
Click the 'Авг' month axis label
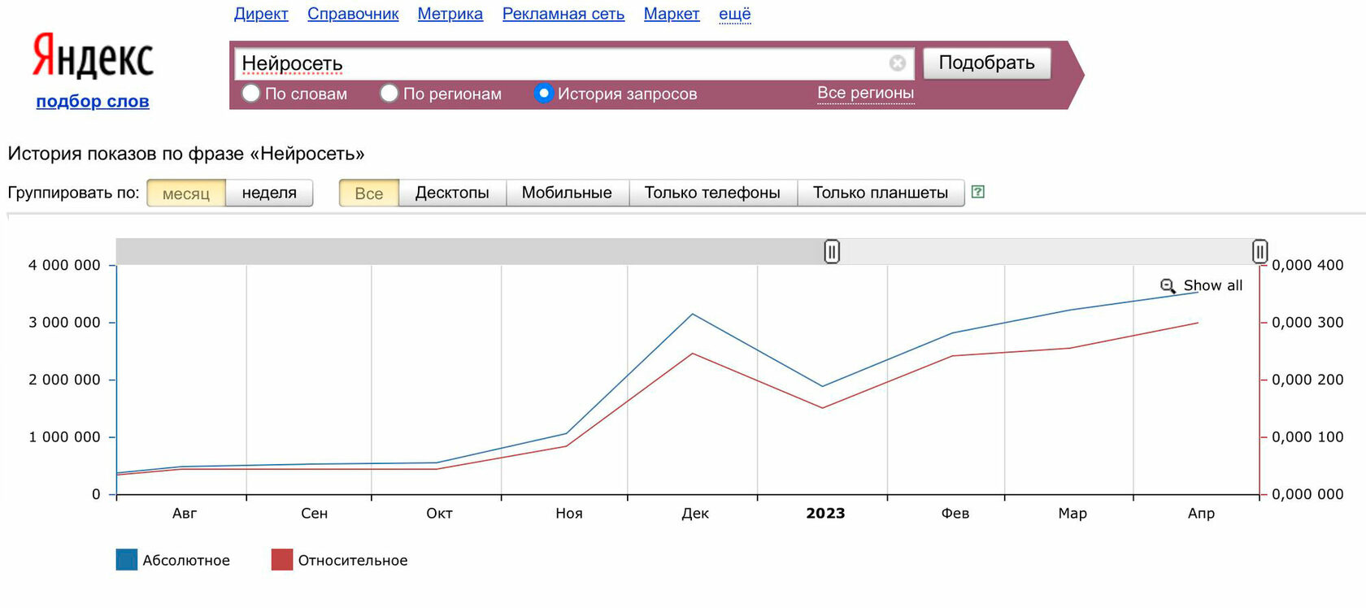coord(185,513)
